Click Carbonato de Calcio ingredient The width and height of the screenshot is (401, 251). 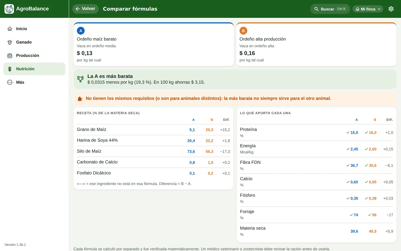click(x=97, y=162)
